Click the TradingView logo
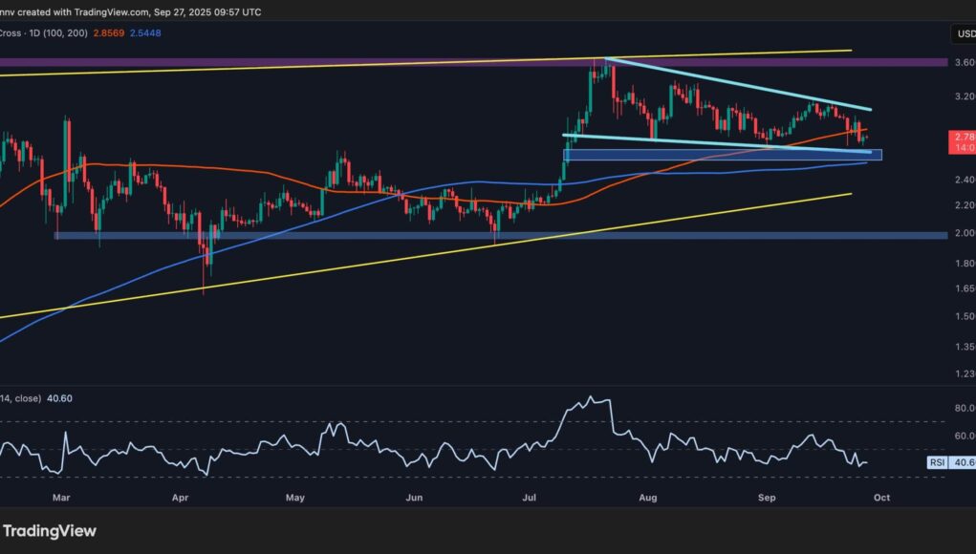 tap(50, 531)
